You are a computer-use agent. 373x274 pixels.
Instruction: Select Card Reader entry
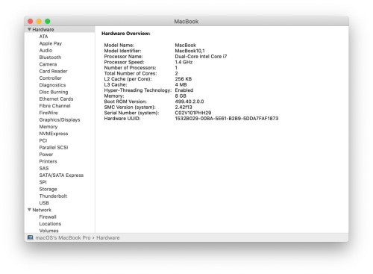point(53,71)
